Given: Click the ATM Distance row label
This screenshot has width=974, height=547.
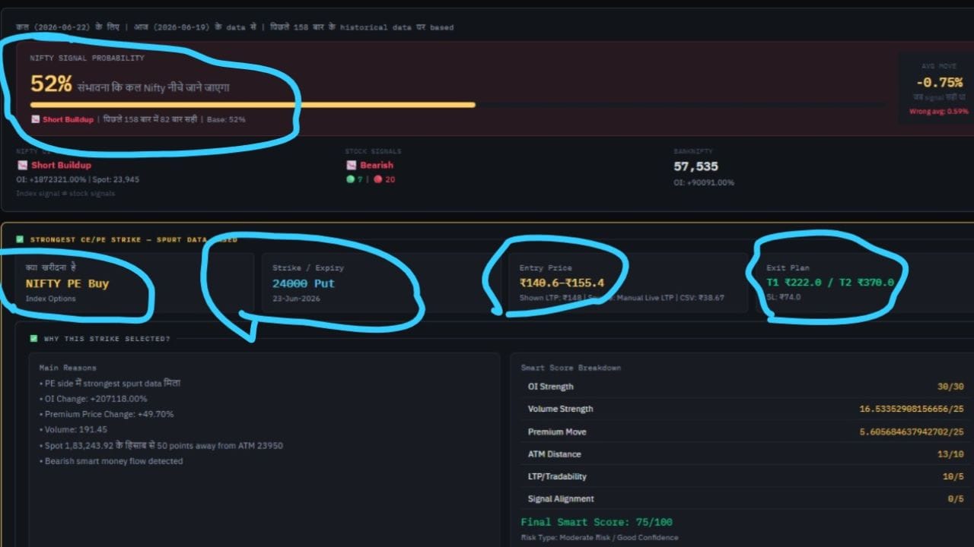Looking at the screenshot, I should (x=554, y=454).
